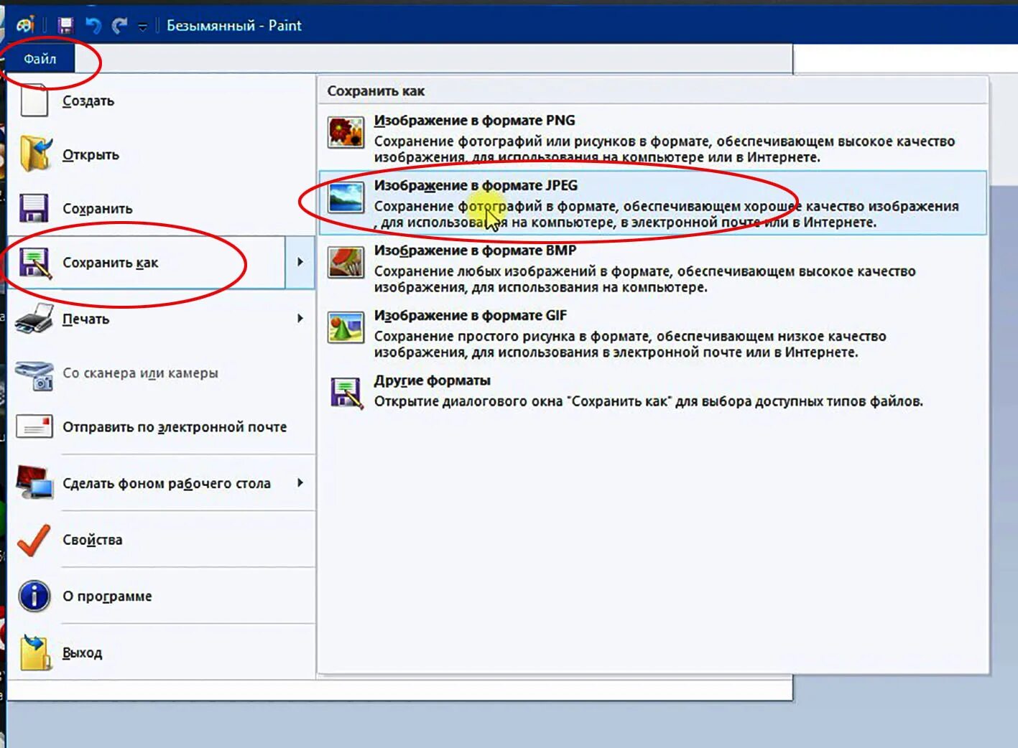The height and width of the screenshot is (748, 1018).
Task: Open О программе from the file menu
Action: coord(161,597)
